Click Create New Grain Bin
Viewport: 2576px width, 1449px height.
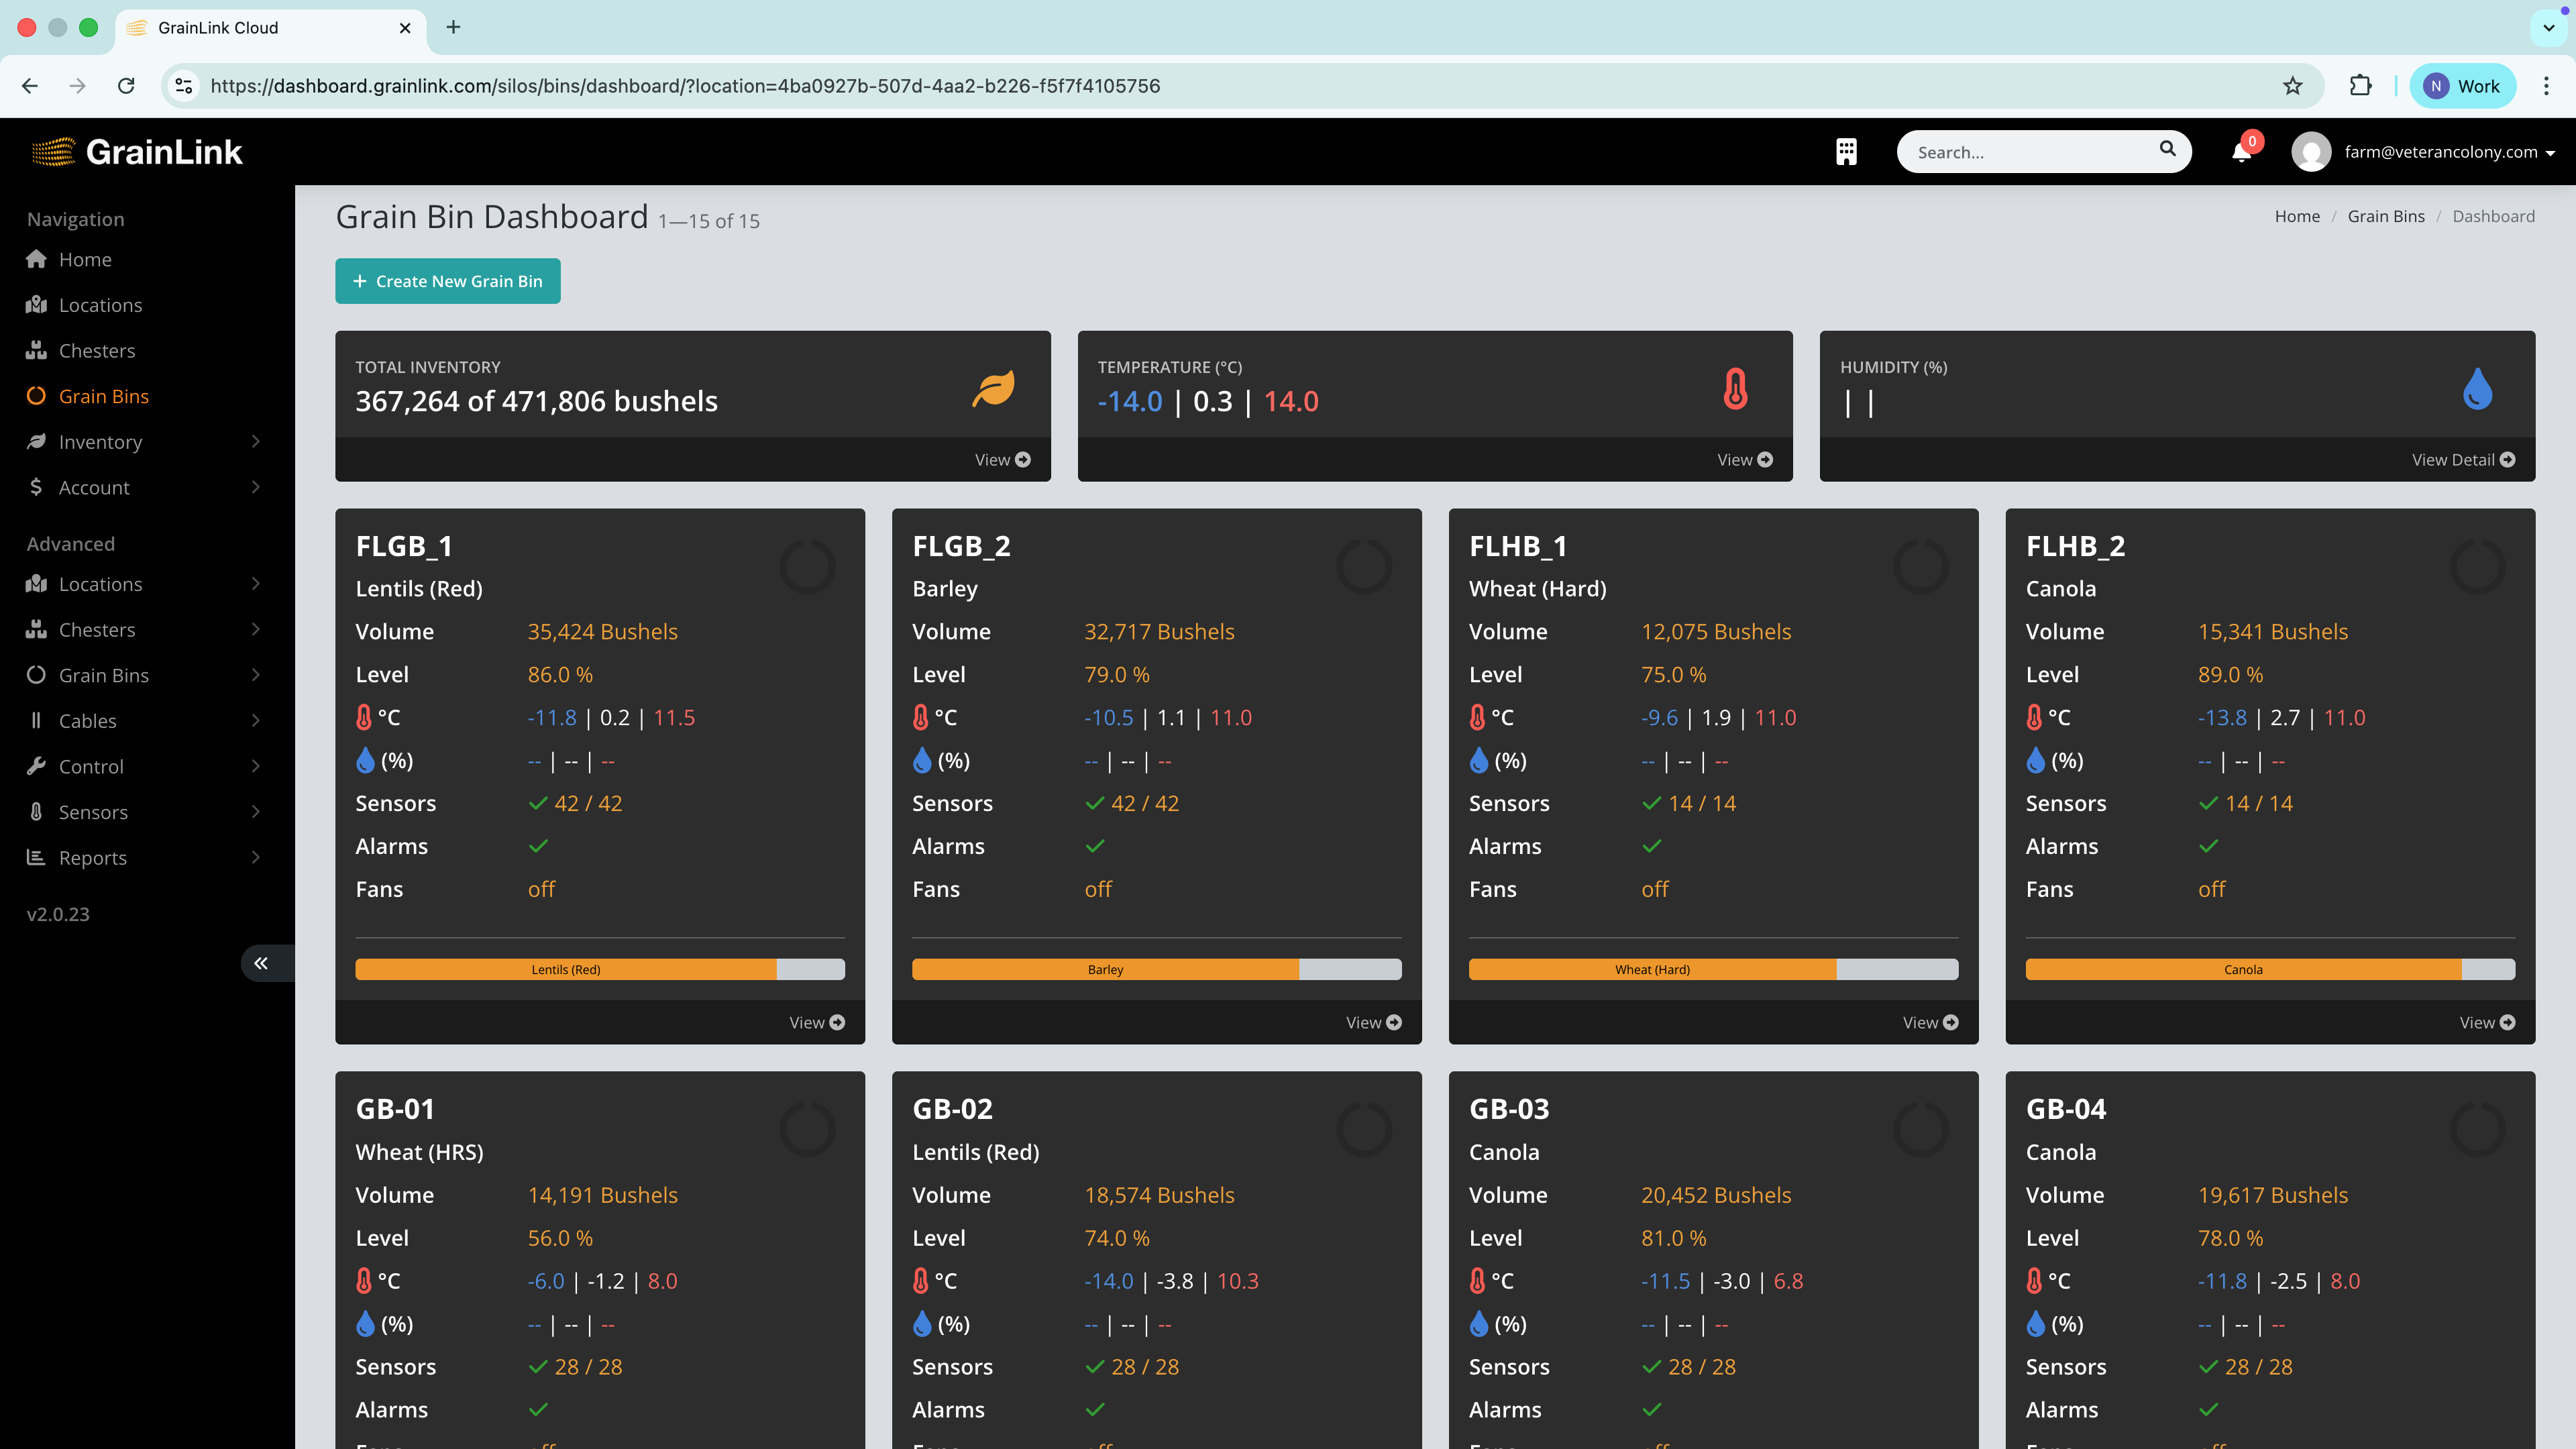click(x=447, y=281)
